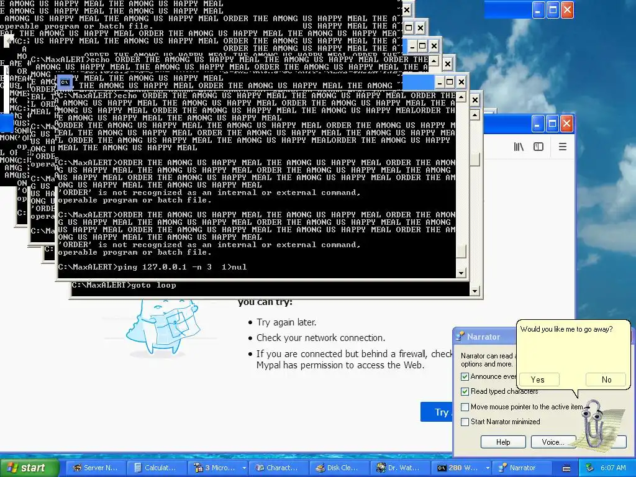Enable Move mouse pointer to active item
Image resolution: width=636 pixels, height=477 pixels.
465,407
